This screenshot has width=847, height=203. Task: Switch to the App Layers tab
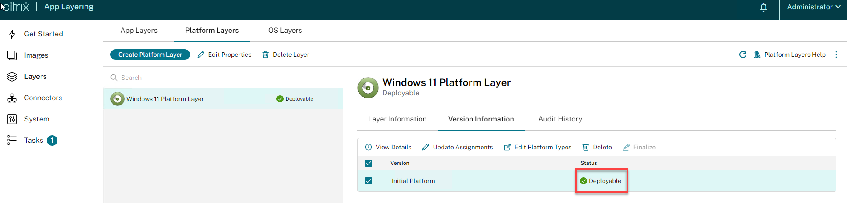(139, 31)
